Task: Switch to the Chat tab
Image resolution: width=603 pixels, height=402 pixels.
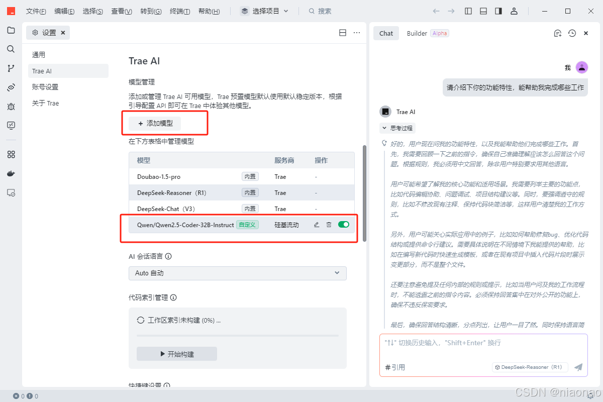Action: [x=386, y=33]
